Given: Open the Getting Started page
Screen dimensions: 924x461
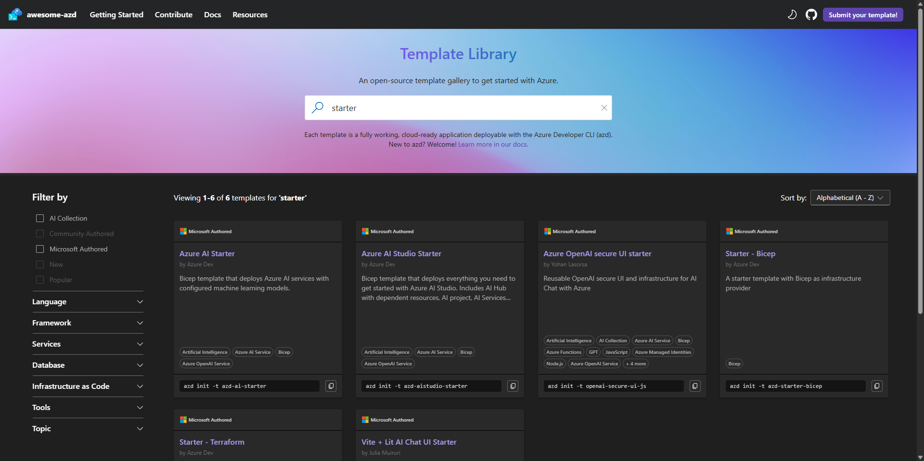Looking at the screenshot, I should click(x=116, y=14).
